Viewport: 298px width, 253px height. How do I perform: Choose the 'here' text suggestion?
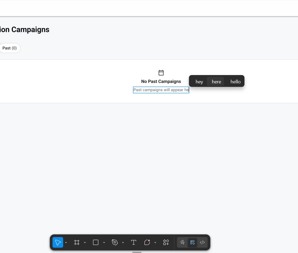(216, 82)
